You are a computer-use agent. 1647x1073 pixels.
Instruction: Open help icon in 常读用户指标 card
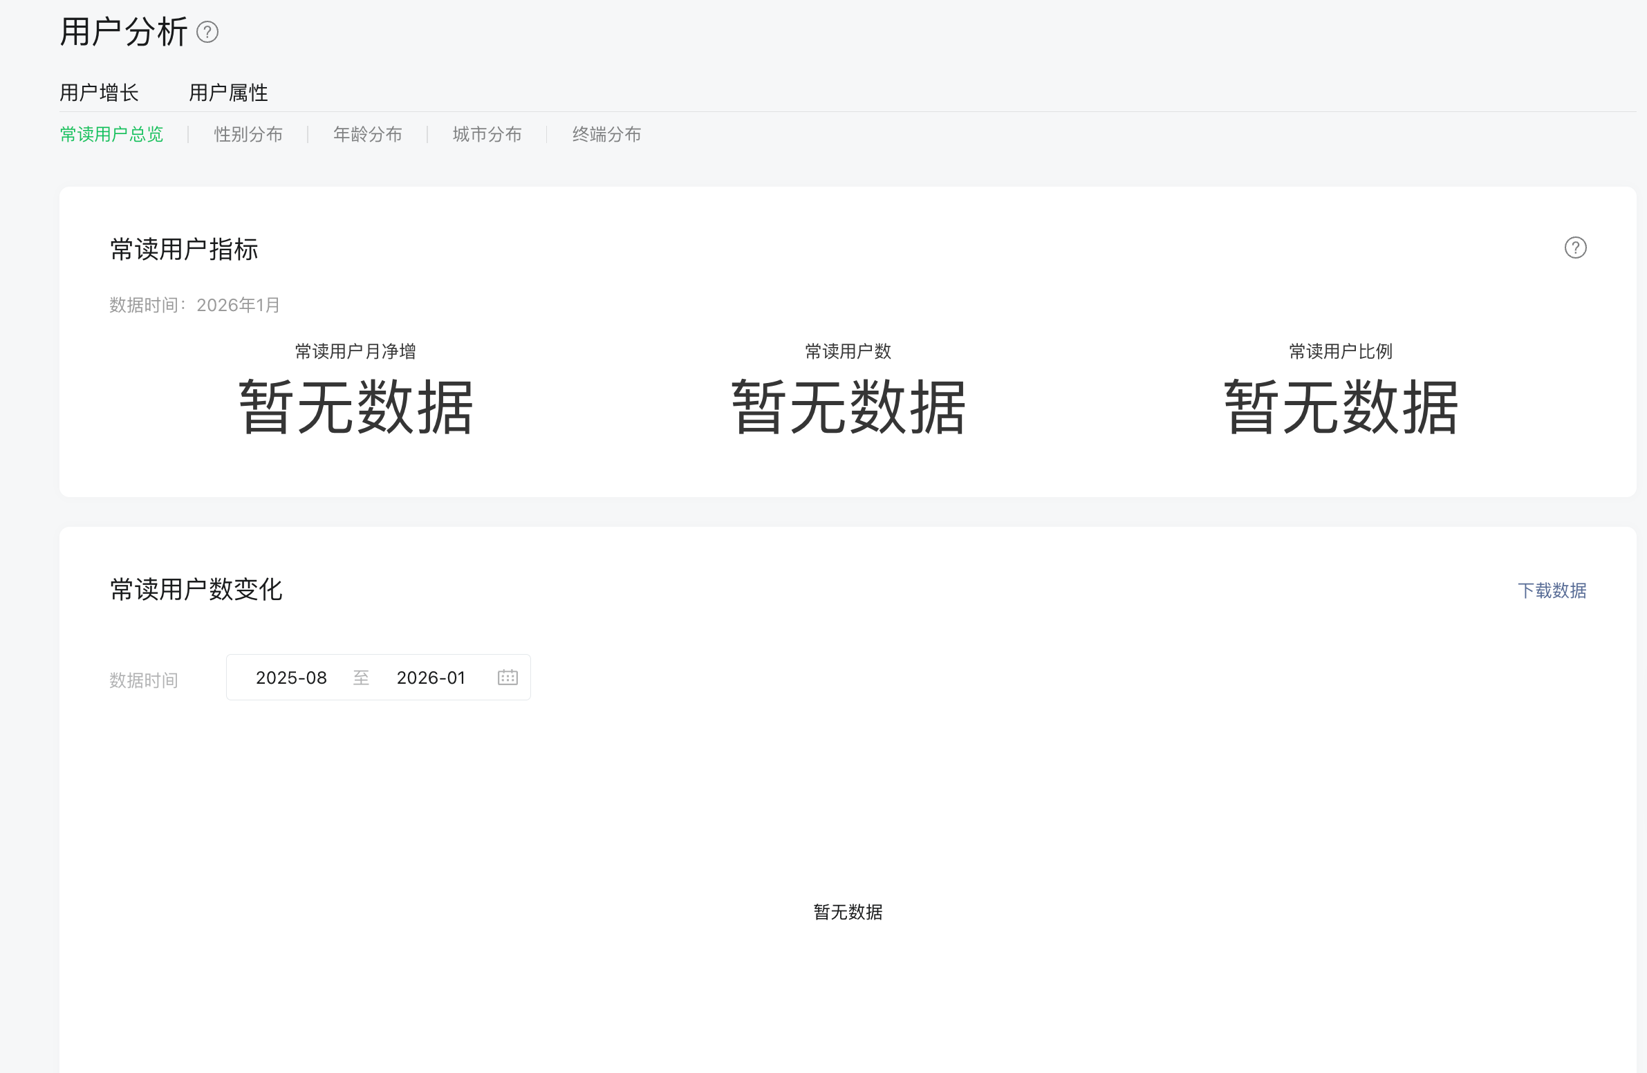[1575, 248]
